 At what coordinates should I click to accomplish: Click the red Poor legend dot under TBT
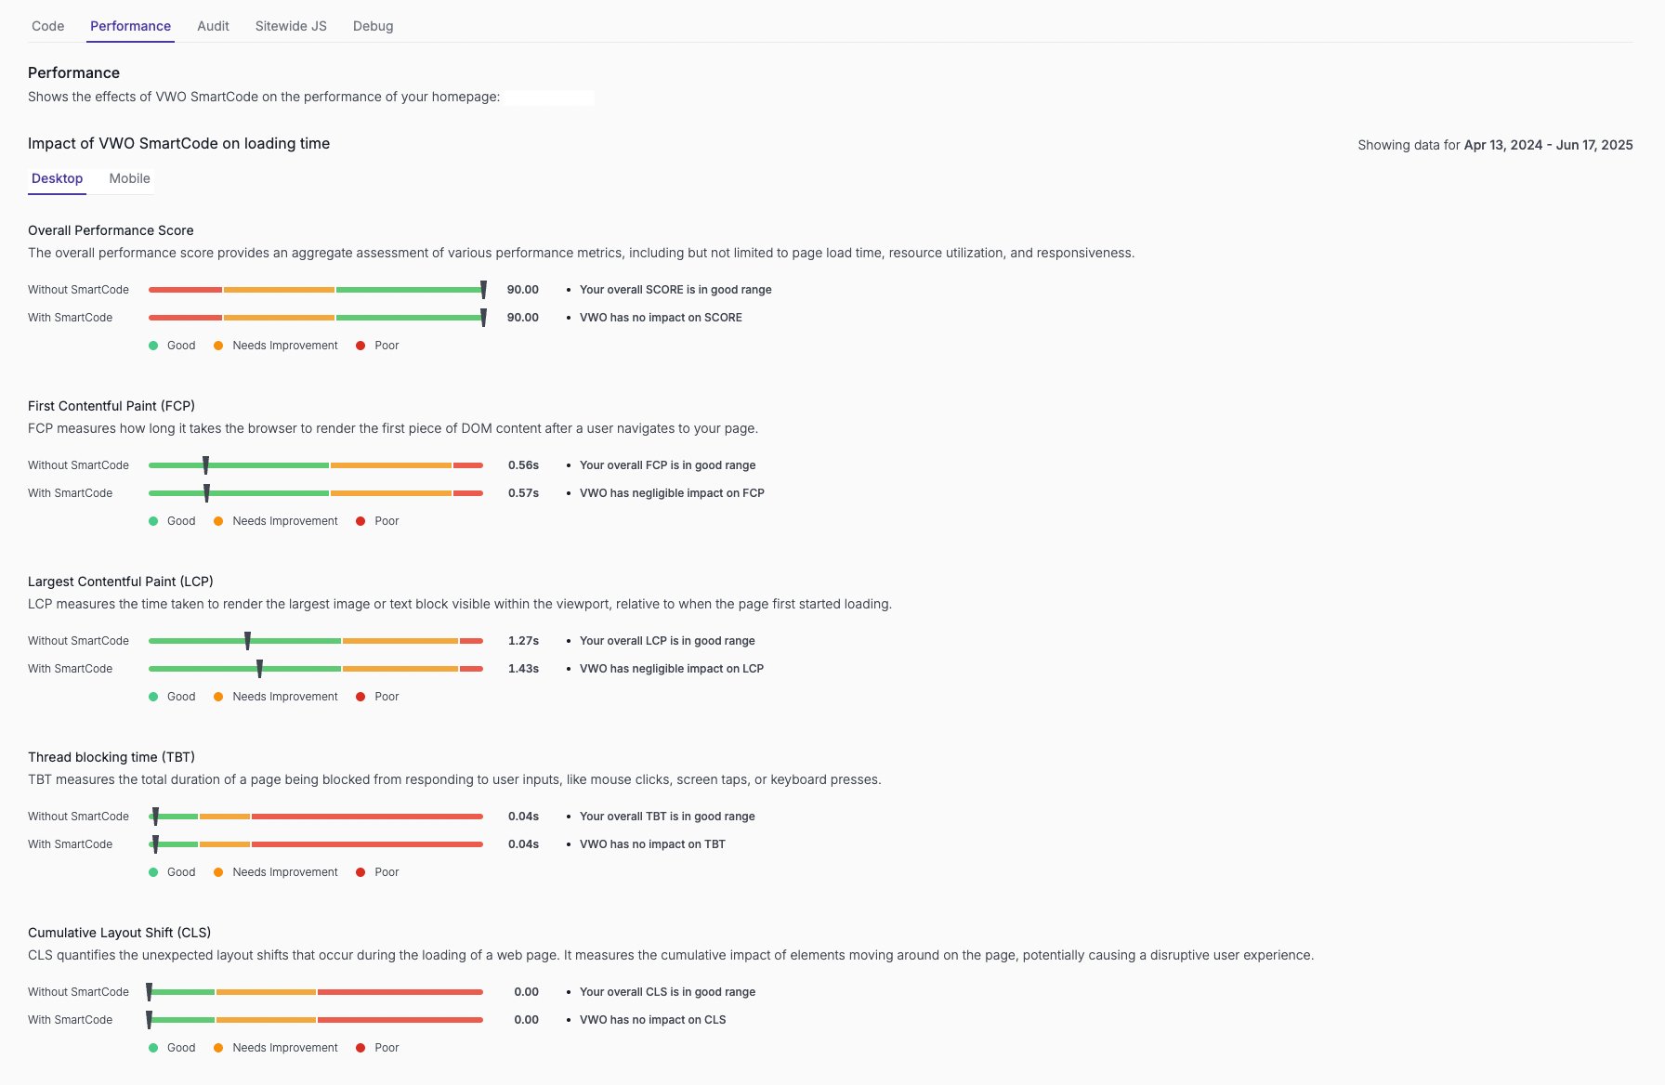[361, 872]
